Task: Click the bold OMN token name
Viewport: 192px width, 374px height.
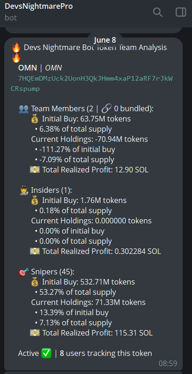Action: (x=28, y=68)
